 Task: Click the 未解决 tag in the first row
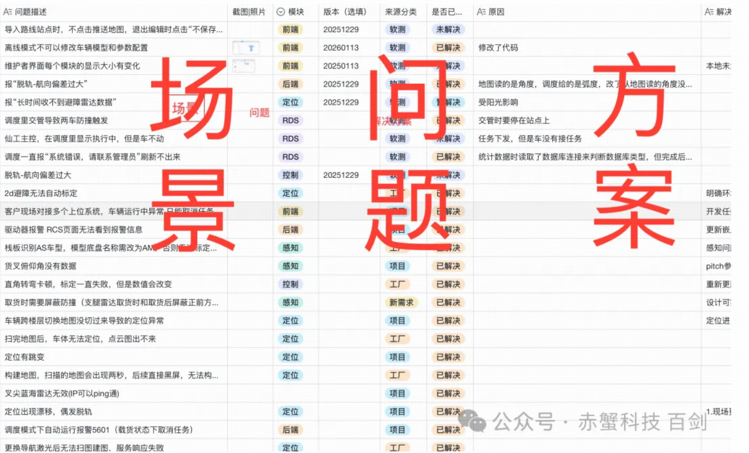(447, 30)
